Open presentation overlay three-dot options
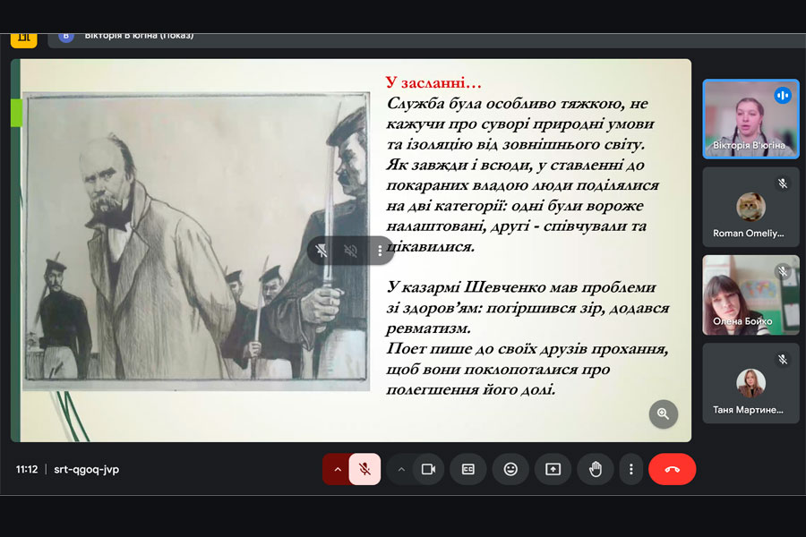 [380, 251]
